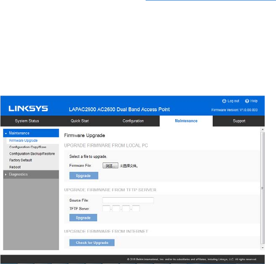Click the fourth TFTP Server octet field

pos(136,209)
